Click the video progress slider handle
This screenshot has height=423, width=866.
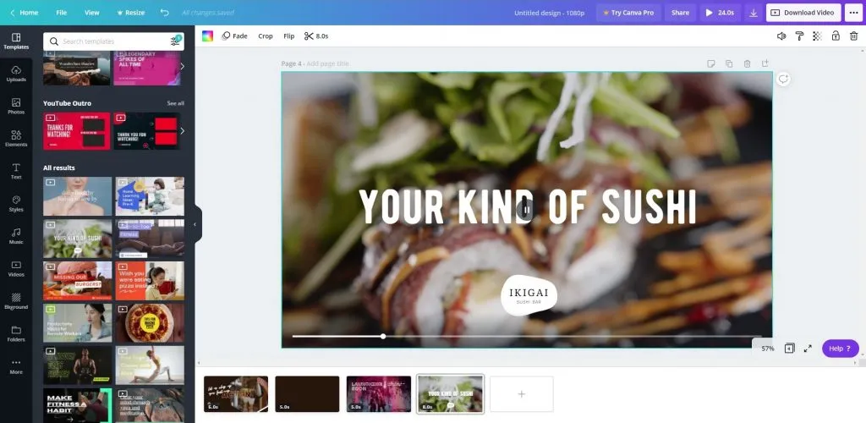click(x=383, y=337)
